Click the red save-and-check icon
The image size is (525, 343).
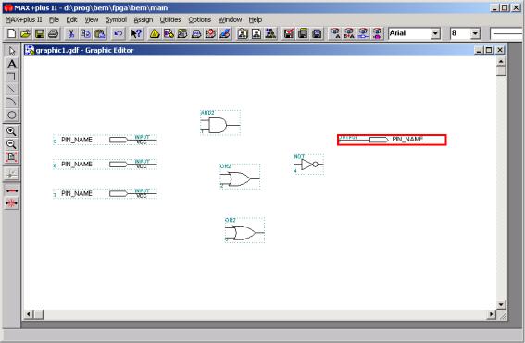288,33
